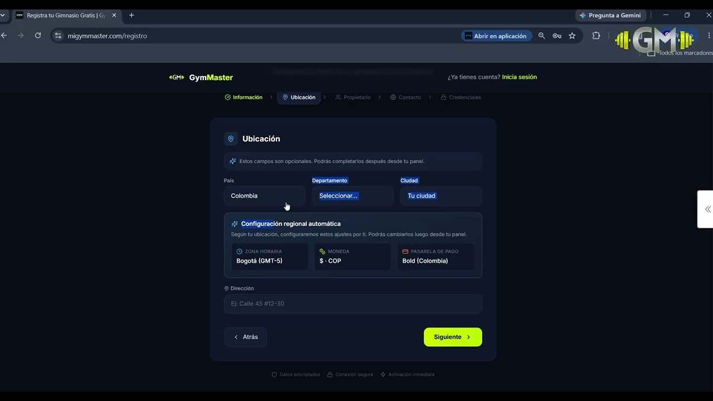Open the Inicia sesión link
This screenshot has width=713, height=401.
[519, 77]
